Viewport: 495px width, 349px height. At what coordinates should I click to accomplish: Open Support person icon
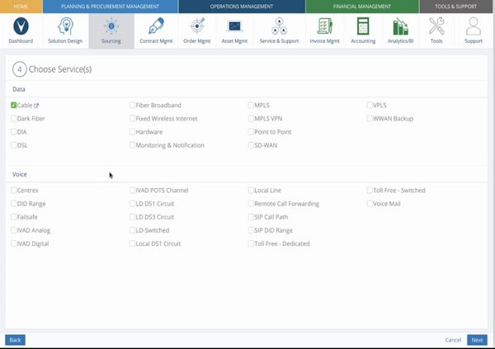[474, 26]
